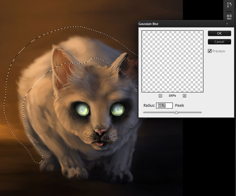Click the Gaussian Blur preview thumbnail
This screenshot has height=196, width=236.
tap(172, 61)
